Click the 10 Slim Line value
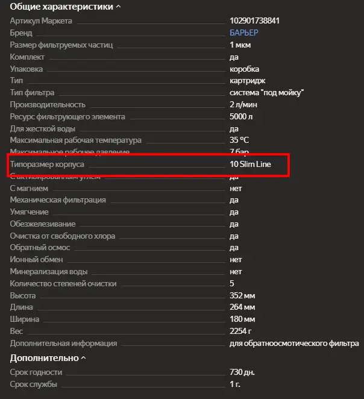The image size is (364, 399). pyautogui.click(x=250, y=164)
